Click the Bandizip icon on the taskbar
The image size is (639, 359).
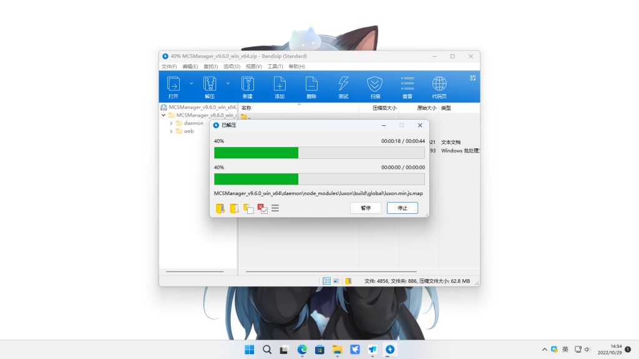[x=390, y=350]
